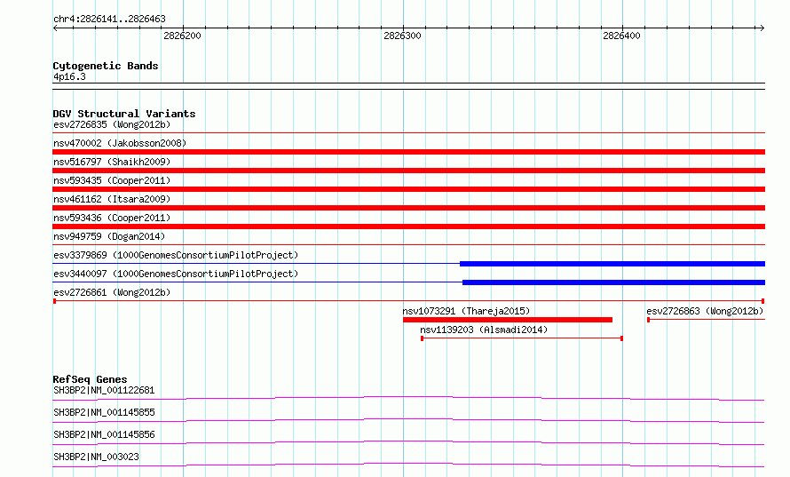Click the magenta line under NM_003023

point(408,465)
